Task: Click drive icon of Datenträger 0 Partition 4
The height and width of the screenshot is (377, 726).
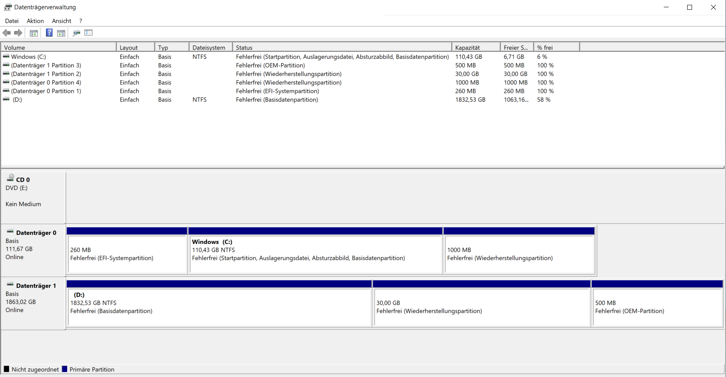Action: pos(6,82)
